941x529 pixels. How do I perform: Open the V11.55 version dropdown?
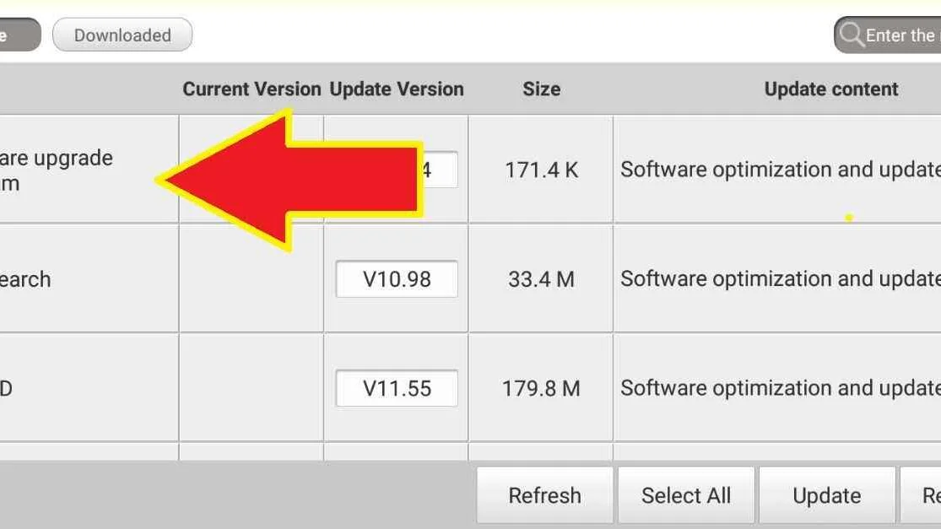click(397, 388)
